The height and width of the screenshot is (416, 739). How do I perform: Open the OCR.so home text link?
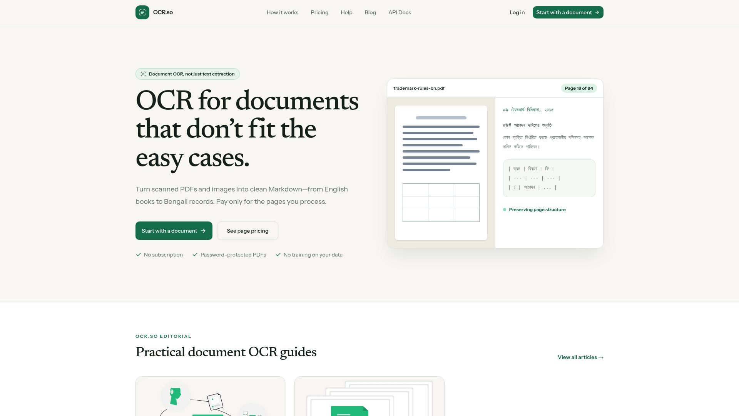click(163, 12)
